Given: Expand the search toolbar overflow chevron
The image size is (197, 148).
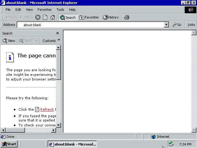Looking at the screenshot, I should [x=59, y=40].
